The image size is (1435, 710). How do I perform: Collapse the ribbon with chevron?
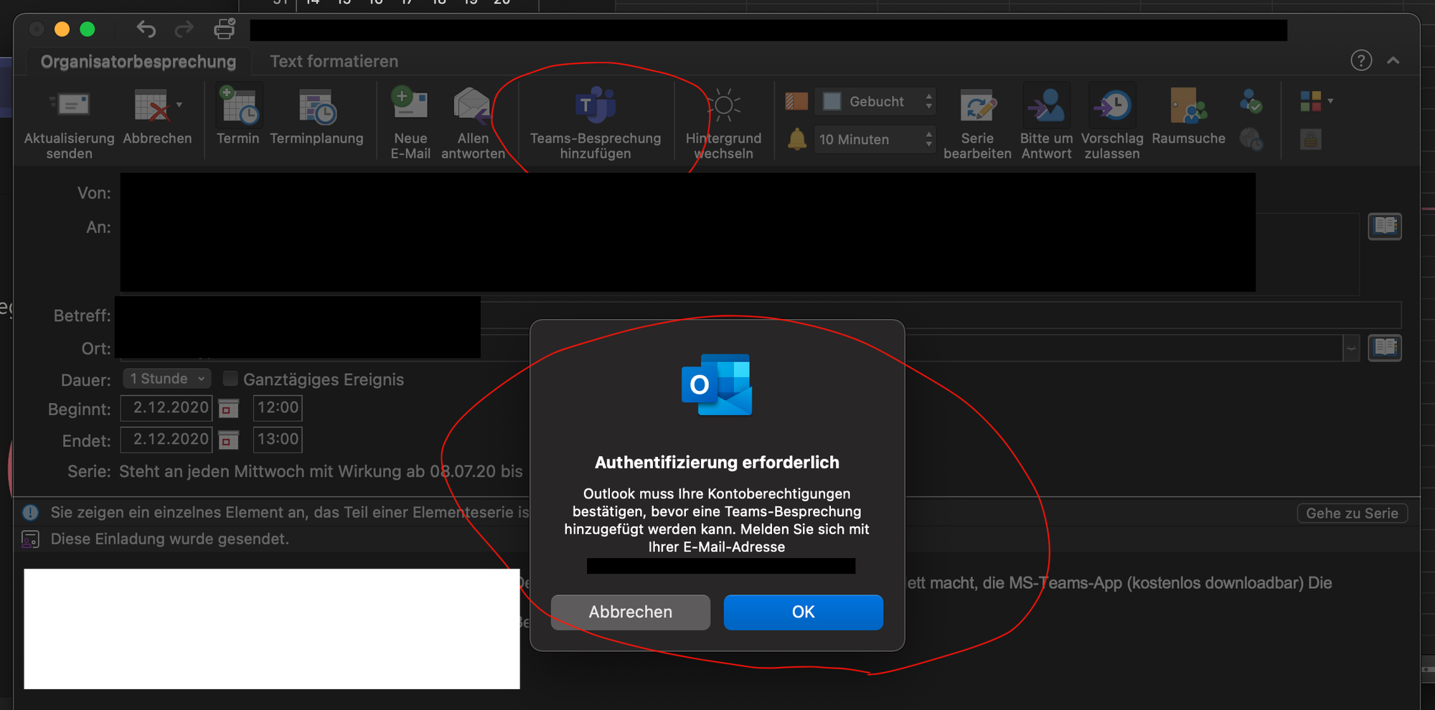click(1393, 60)
